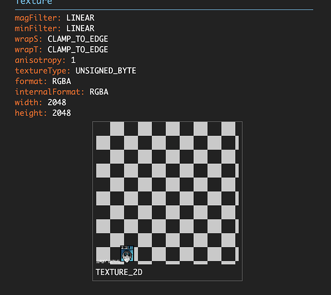The image size is (331, 295).
Task: Click the anisotropy value 1
Action: point(73,60)
